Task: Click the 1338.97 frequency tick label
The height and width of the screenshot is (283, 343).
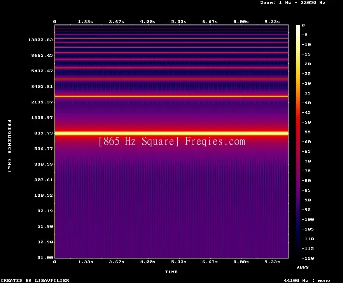Action: pos(42,117)
